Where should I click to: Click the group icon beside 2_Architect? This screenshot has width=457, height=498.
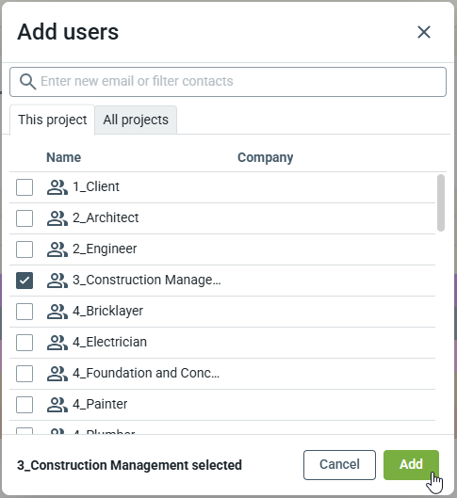57,218
